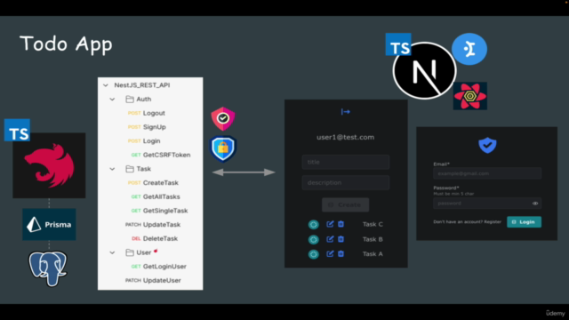Click the React Query flower logo
The width and height of the screenshot is (569, 320).
coord(470,96)
